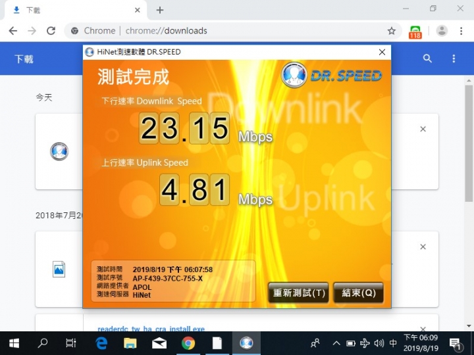The image size is (474, 355).
Task: Click the test time 2019/8/19 下午 06:07:58
Action: coord(172,270)
